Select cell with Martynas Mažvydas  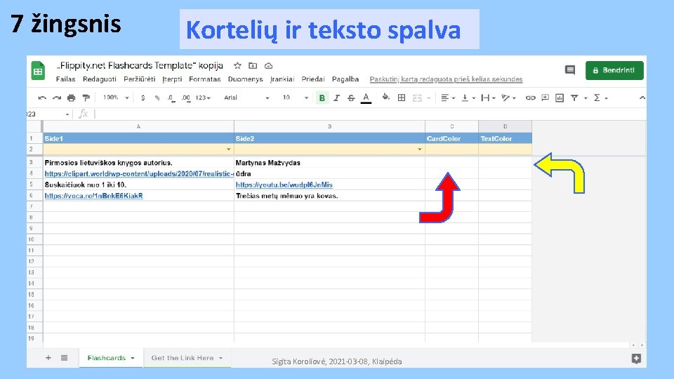(330, 163)
